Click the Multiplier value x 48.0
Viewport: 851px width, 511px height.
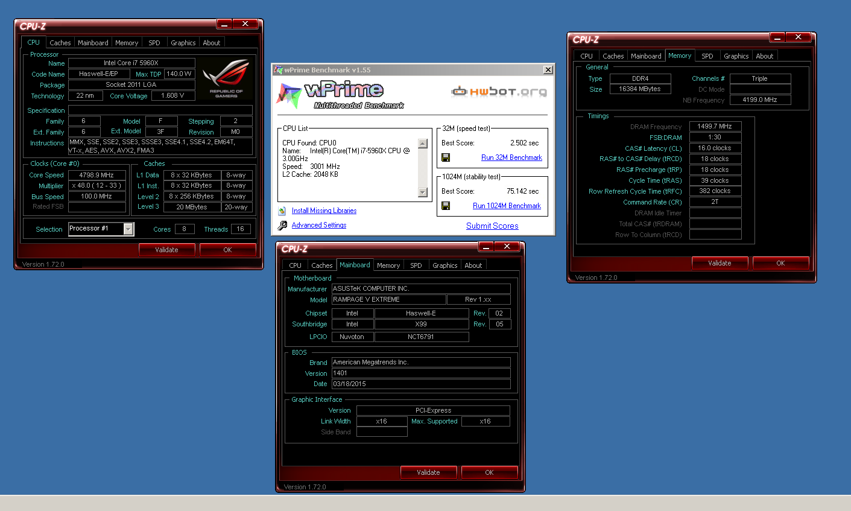click(96, 186)
